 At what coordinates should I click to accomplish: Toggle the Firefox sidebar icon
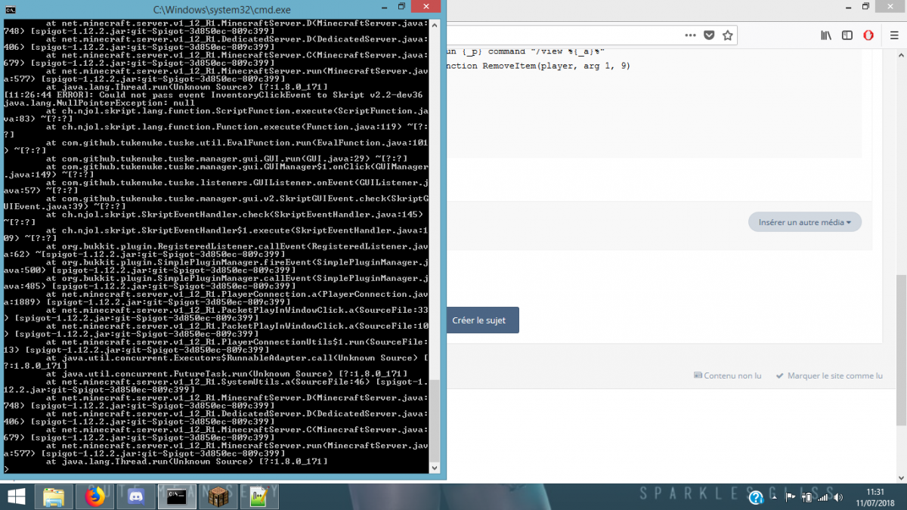pyautogui.click(x=847, y=36)
